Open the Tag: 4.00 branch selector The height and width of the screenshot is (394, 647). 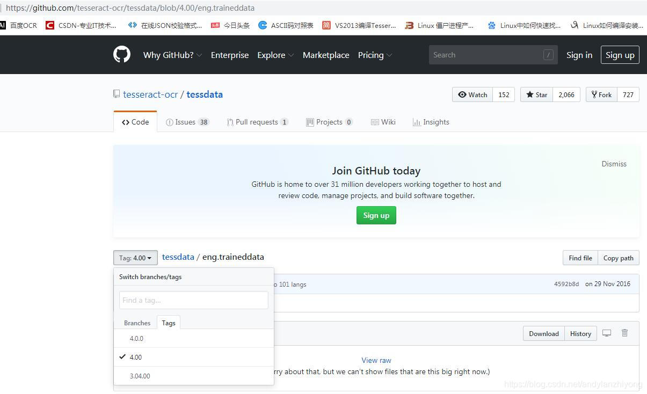[135, 258]
